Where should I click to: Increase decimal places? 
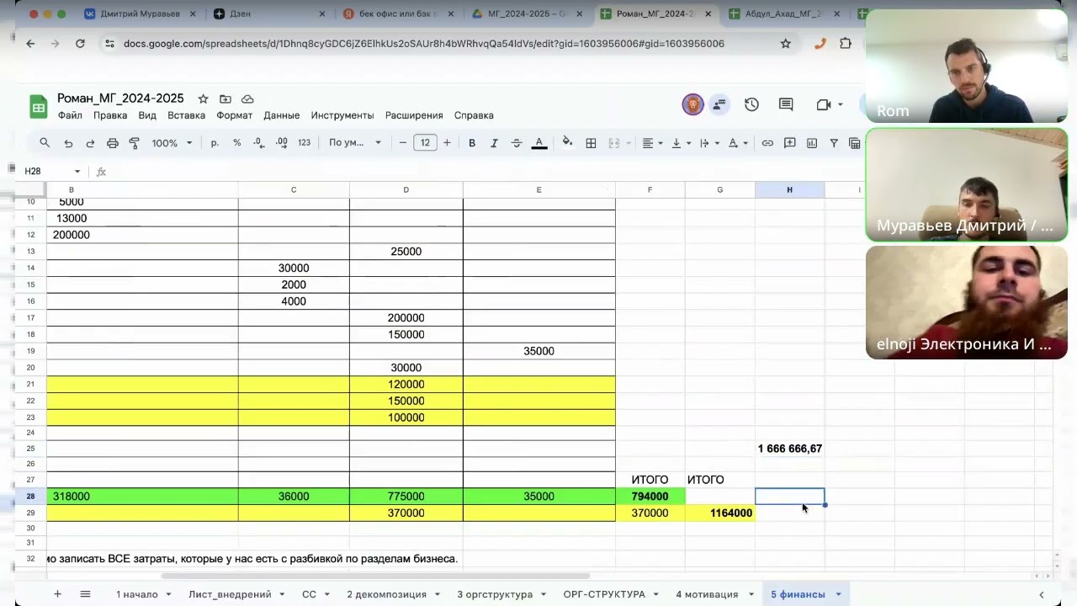click(x=282, y=143)
